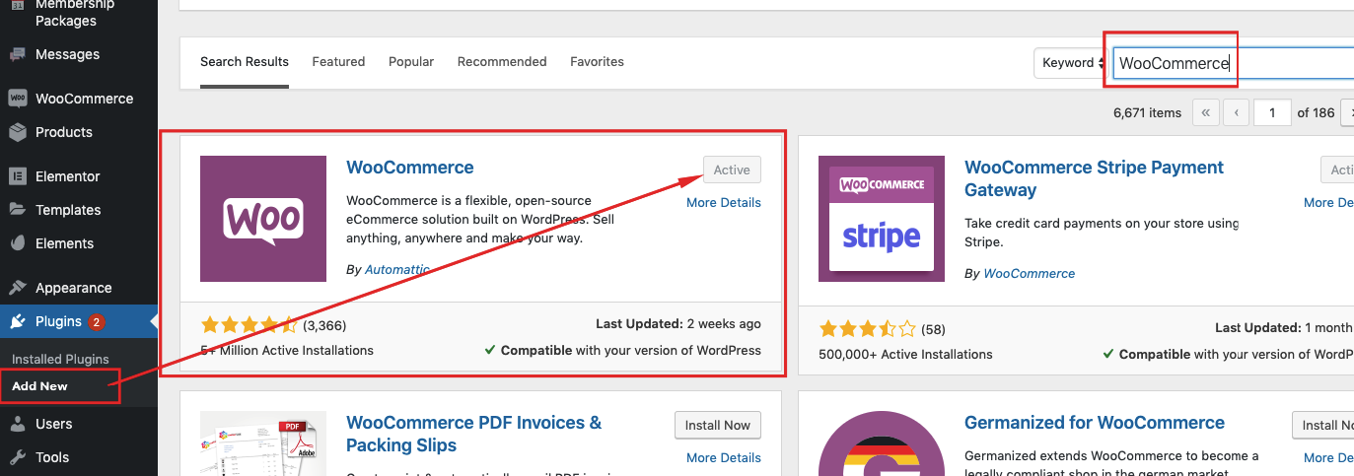Screen dimensions: 1354x476
Task: Install WooCommerce PDF Invoices & Packing Slips
Action: coord(718,425)
